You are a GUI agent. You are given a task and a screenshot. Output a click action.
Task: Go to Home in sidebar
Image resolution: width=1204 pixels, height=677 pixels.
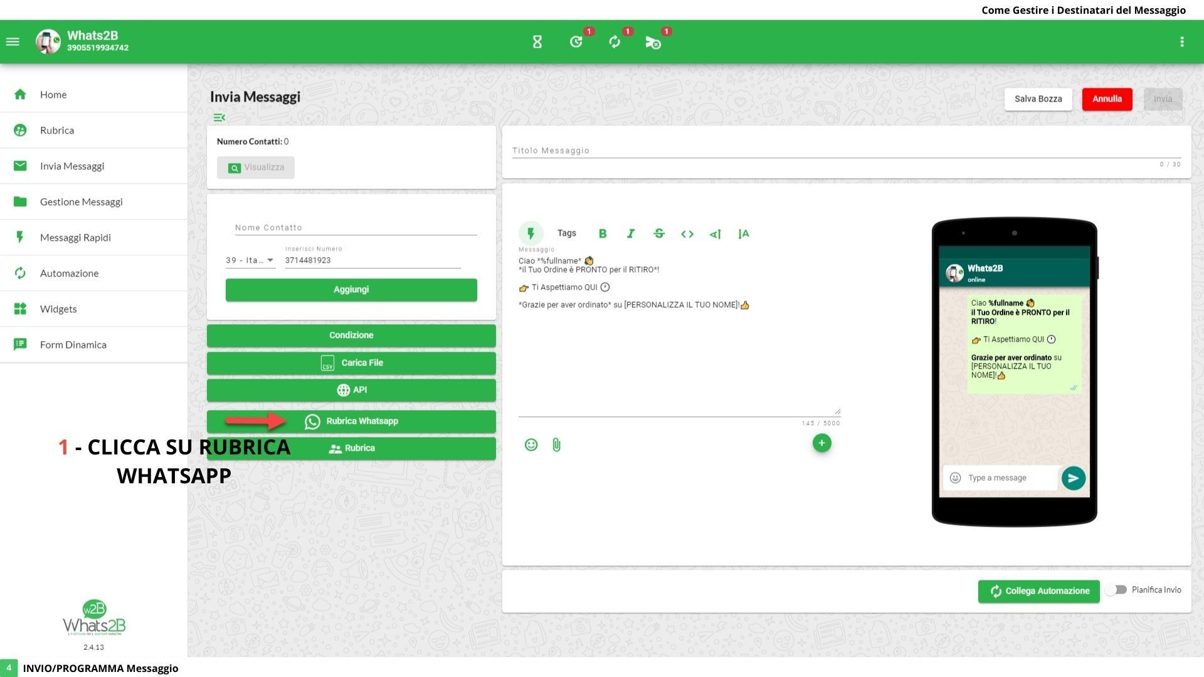click(94, 95)
